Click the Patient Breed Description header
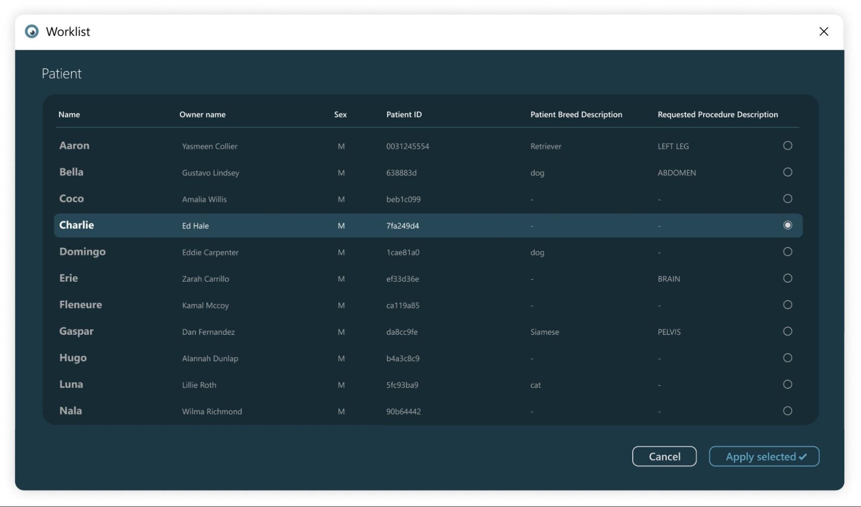This screenshot has width=861, height=507. pos(576,115)
